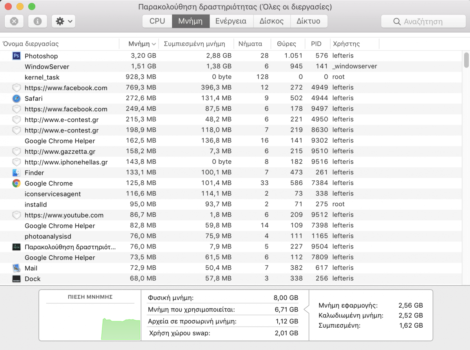The height and width of the screenshot is (350, 470).
Task: Open the gear actions dropdown menu
Action: pos(63,21)
